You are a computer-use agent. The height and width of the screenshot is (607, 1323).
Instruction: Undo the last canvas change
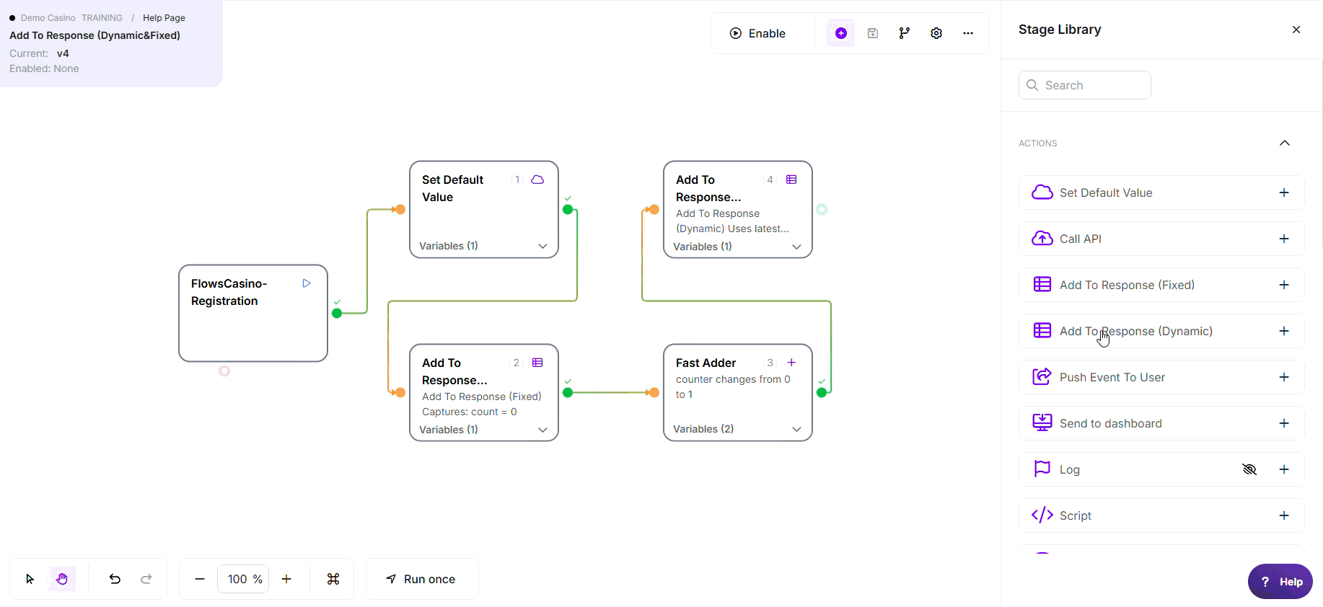115,579
